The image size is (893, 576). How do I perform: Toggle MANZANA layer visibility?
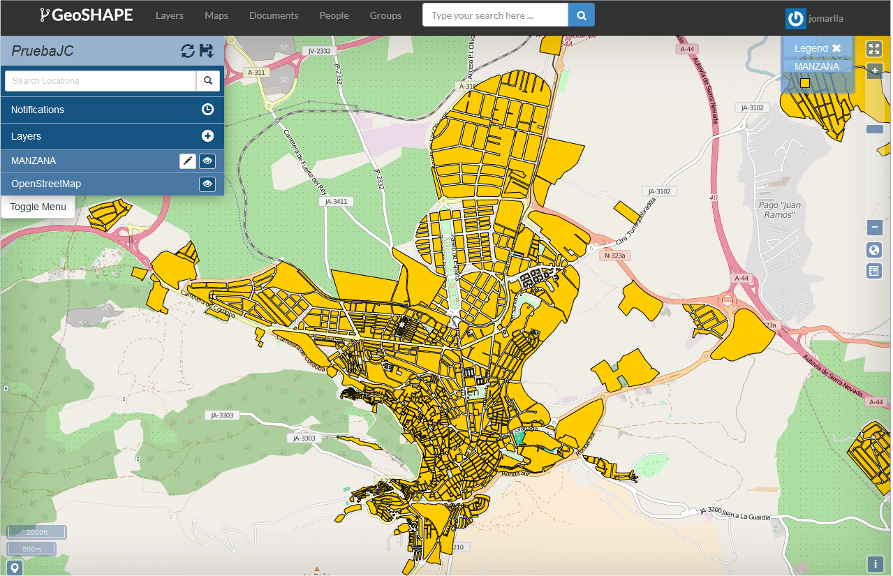coord(207,161)
